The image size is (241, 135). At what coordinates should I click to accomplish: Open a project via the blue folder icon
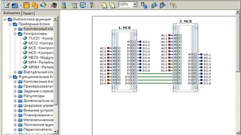pyautogui.click(x=15, y=5)
